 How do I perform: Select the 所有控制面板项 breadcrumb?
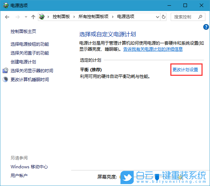[93, 17]
